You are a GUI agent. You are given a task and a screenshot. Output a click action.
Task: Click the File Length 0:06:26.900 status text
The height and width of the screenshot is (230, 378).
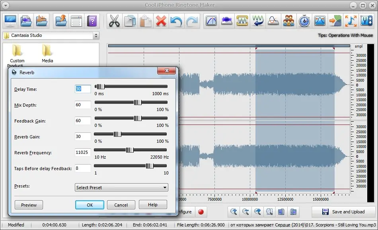coord(201,225)
